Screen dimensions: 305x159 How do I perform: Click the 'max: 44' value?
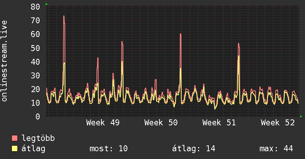(x=276, y=149)
